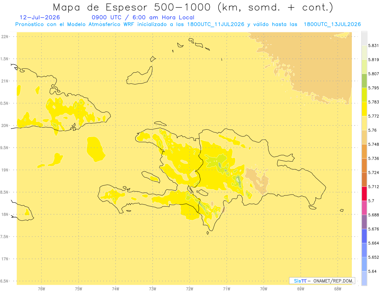Click the '6.5N' latitude tick label
This screenshot has width=379, height=293.
click(x=4, y=281)
